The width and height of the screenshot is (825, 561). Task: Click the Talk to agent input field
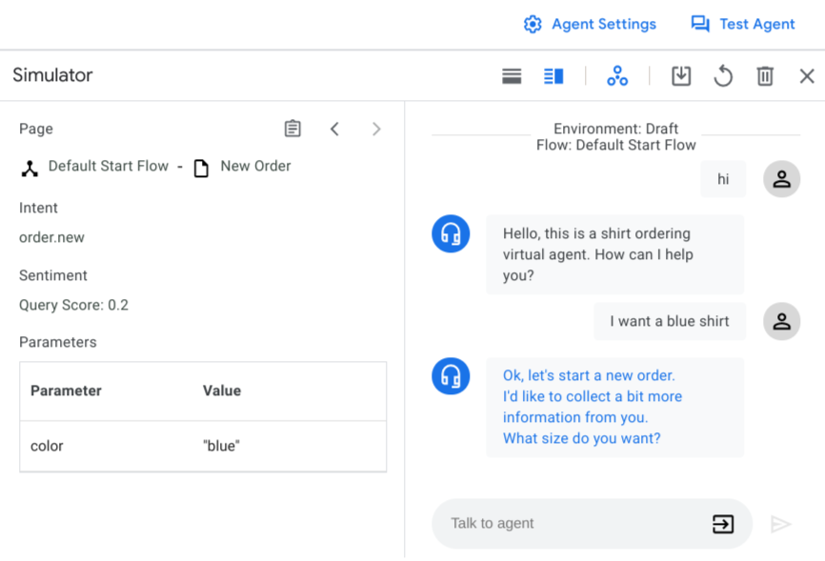point(572,524)
